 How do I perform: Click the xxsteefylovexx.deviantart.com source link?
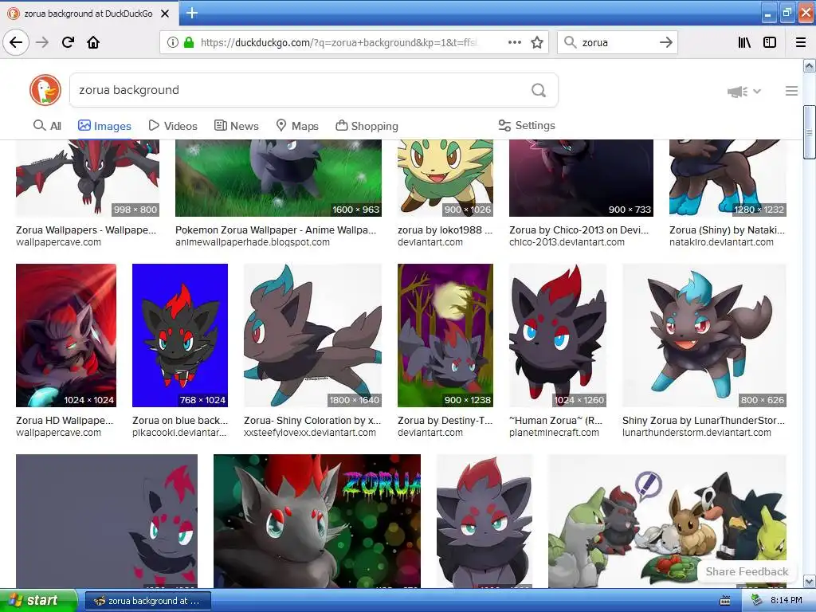point(310,433)
